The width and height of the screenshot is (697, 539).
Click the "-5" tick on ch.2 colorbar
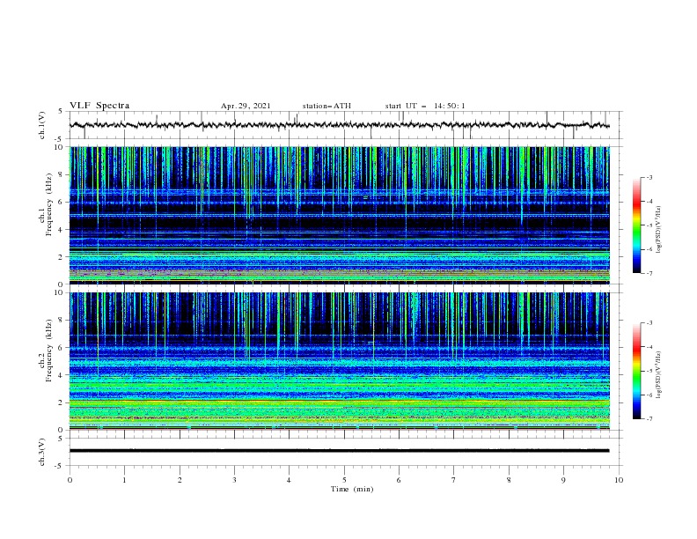649,371
